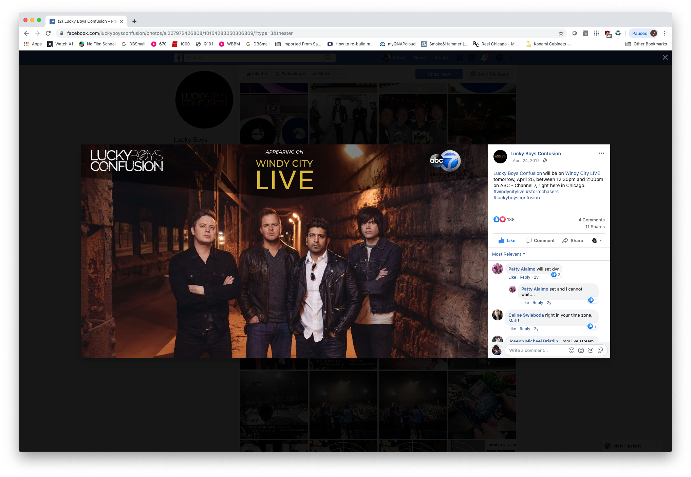This screenshot has height=477, width=691.
Task: Open the Imported From Sa... bookmark folder
Action: point(298,44)
